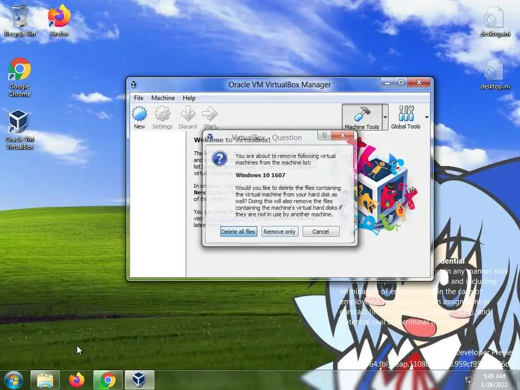Maximize the VirtualBox Manager window
The width and height of the screenshot is (520, 390).
(x=401, y=83)
